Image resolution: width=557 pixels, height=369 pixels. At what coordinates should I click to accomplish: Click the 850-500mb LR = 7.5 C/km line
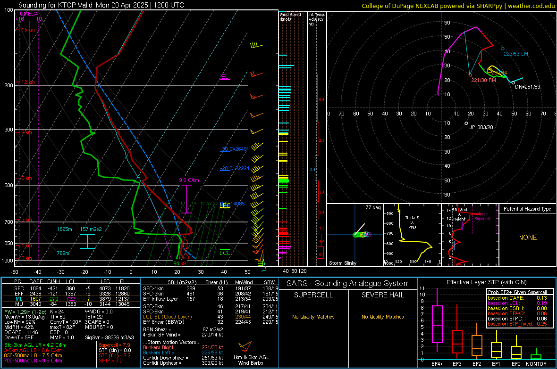point(33,355)
